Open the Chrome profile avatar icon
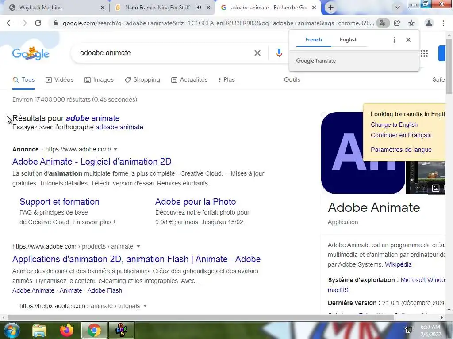Viewport: 453px width, 339px height. (429, 23)
